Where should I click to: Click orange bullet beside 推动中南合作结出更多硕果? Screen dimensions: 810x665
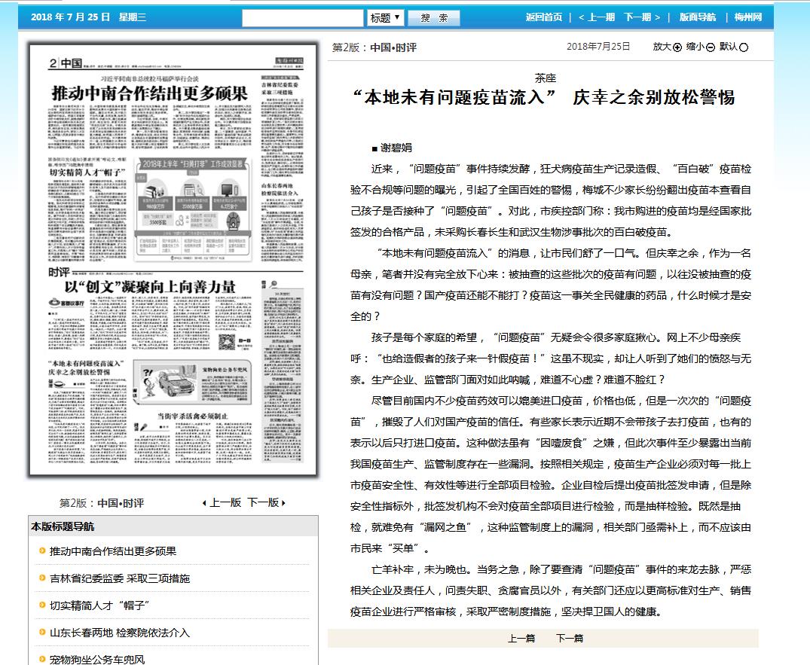42,551
